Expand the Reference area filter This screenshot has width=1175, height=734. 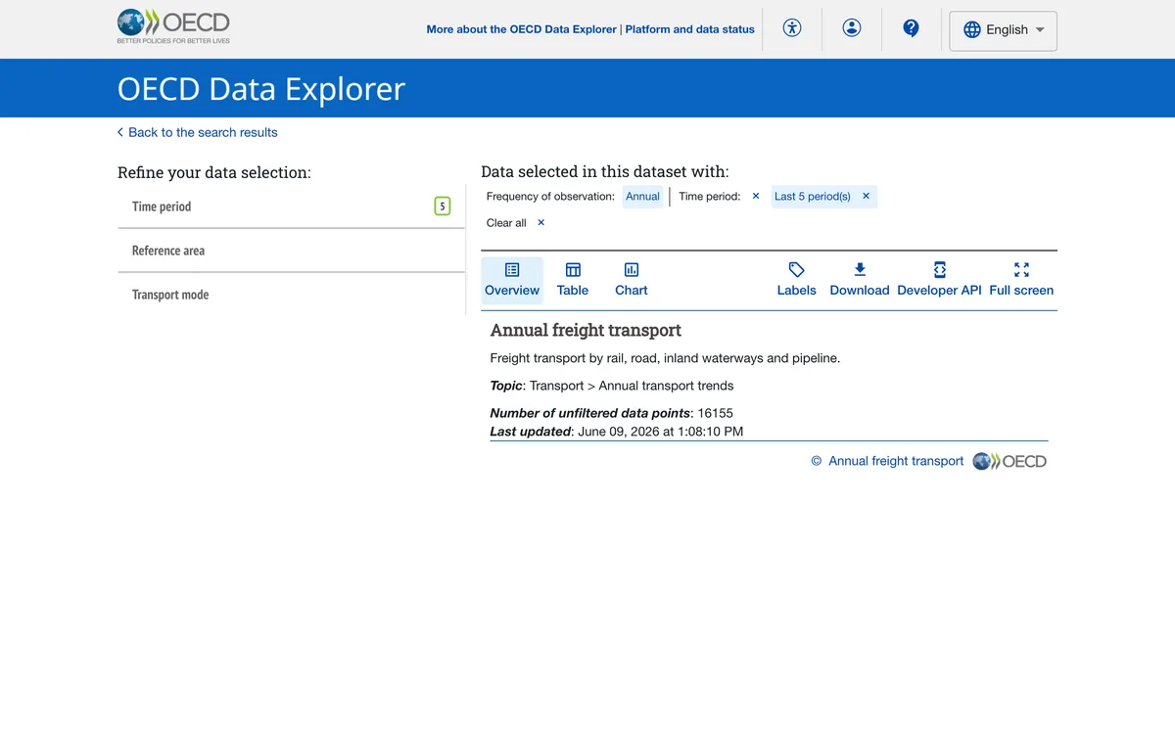click(x=291, y=251)
